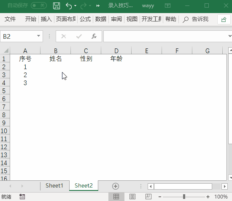
Task: Expand the formula bar chevron
Action: pos(230,36)
